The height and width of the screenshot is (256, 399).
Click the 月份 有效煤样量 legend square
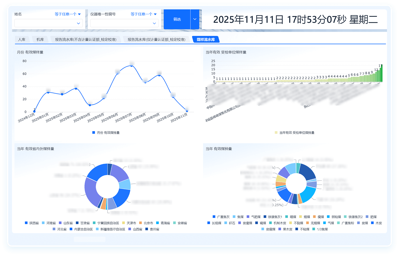pos(94,133)
